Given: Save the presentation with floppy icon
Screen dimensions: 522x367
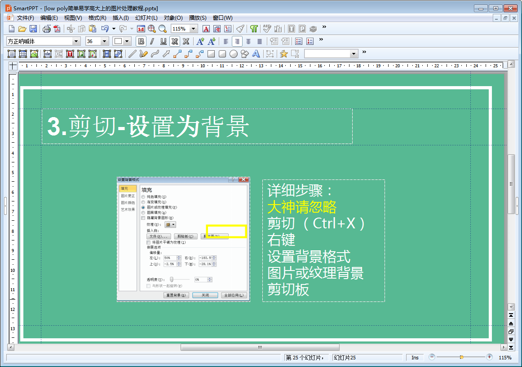Looking at the screenshot, I should pyautogui.click(x=33, y=29).
